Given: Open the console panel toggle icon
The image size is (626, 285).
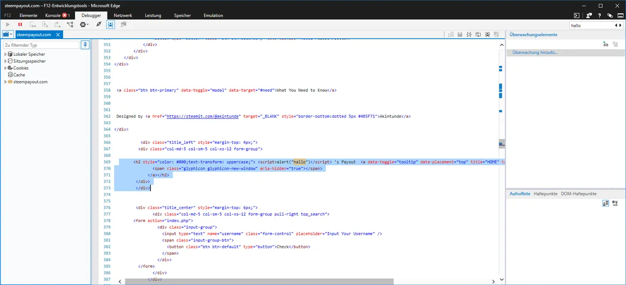Looking at the screenshot, I should click(577, 15).
